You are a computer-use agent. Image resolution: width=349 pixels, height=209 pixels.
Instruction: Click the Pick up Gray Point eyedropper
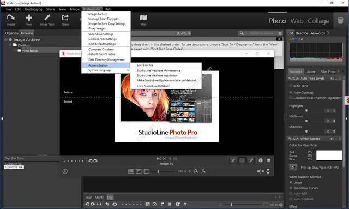(293, 168)
